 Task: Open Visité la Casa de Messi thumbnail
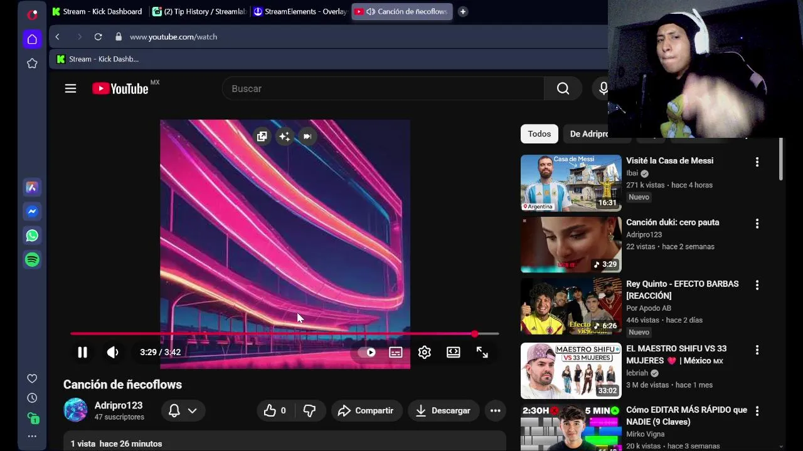coord(571,183)
